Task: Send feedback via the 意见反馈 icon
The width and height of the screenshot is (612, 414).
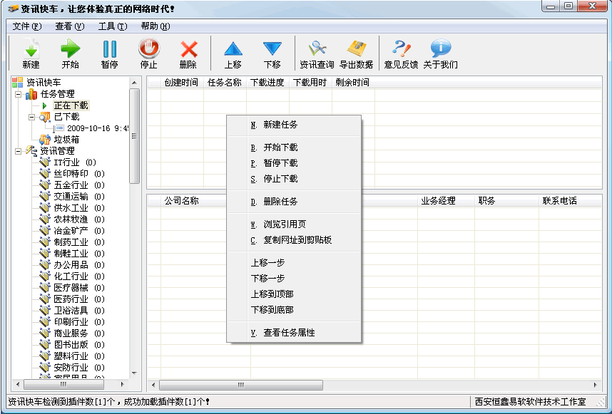Action: coord(403,53)
